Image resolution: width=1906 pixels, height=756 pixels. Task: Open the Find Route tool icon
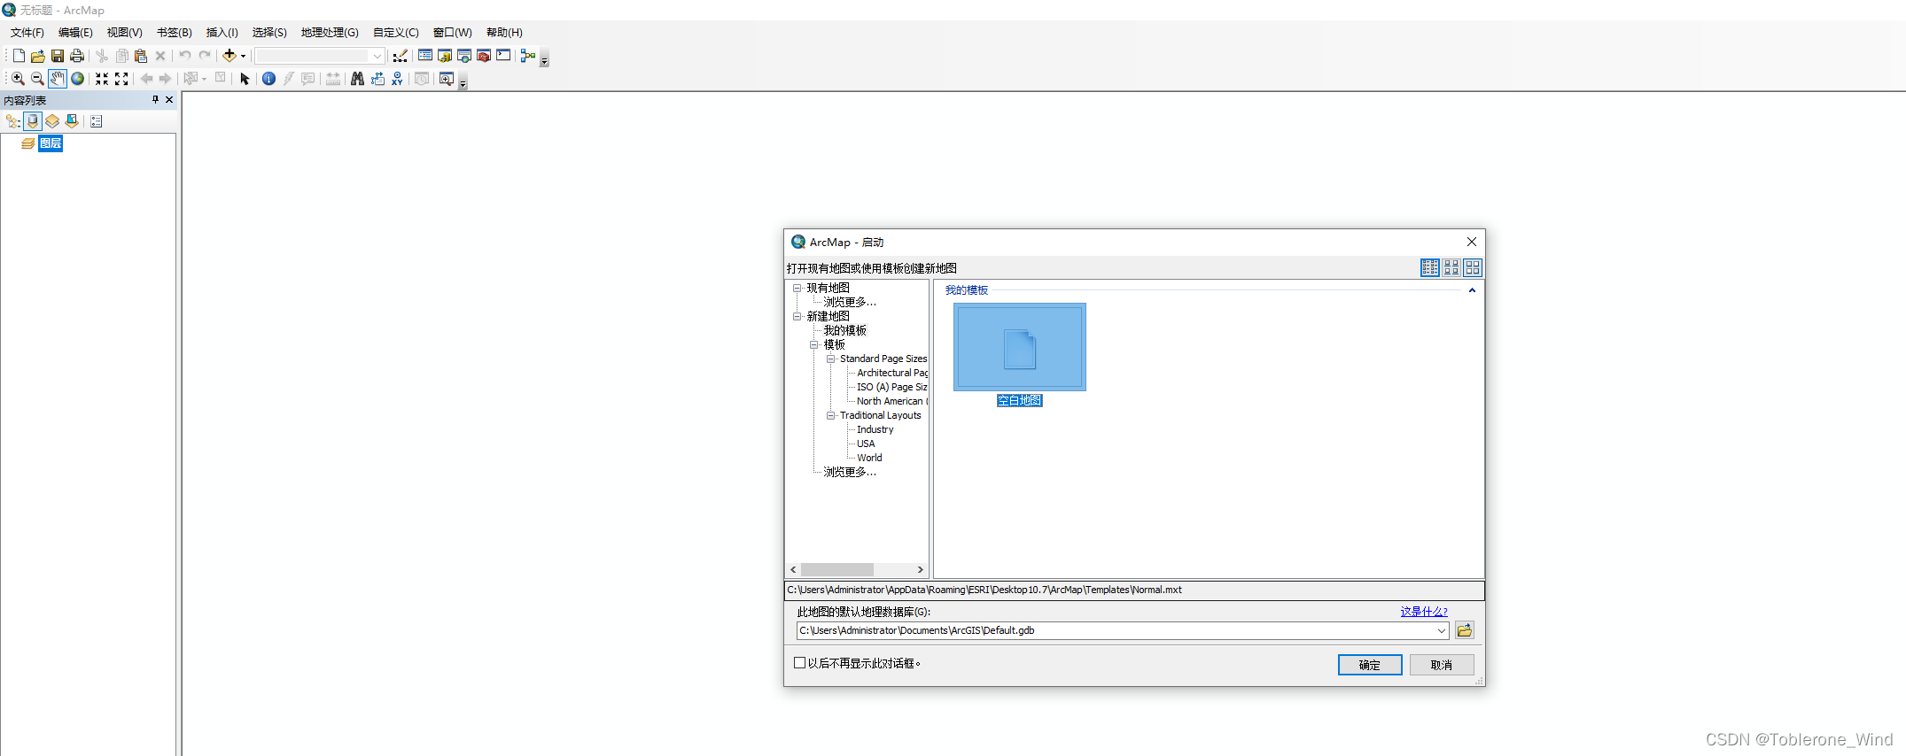coord(377,79)
